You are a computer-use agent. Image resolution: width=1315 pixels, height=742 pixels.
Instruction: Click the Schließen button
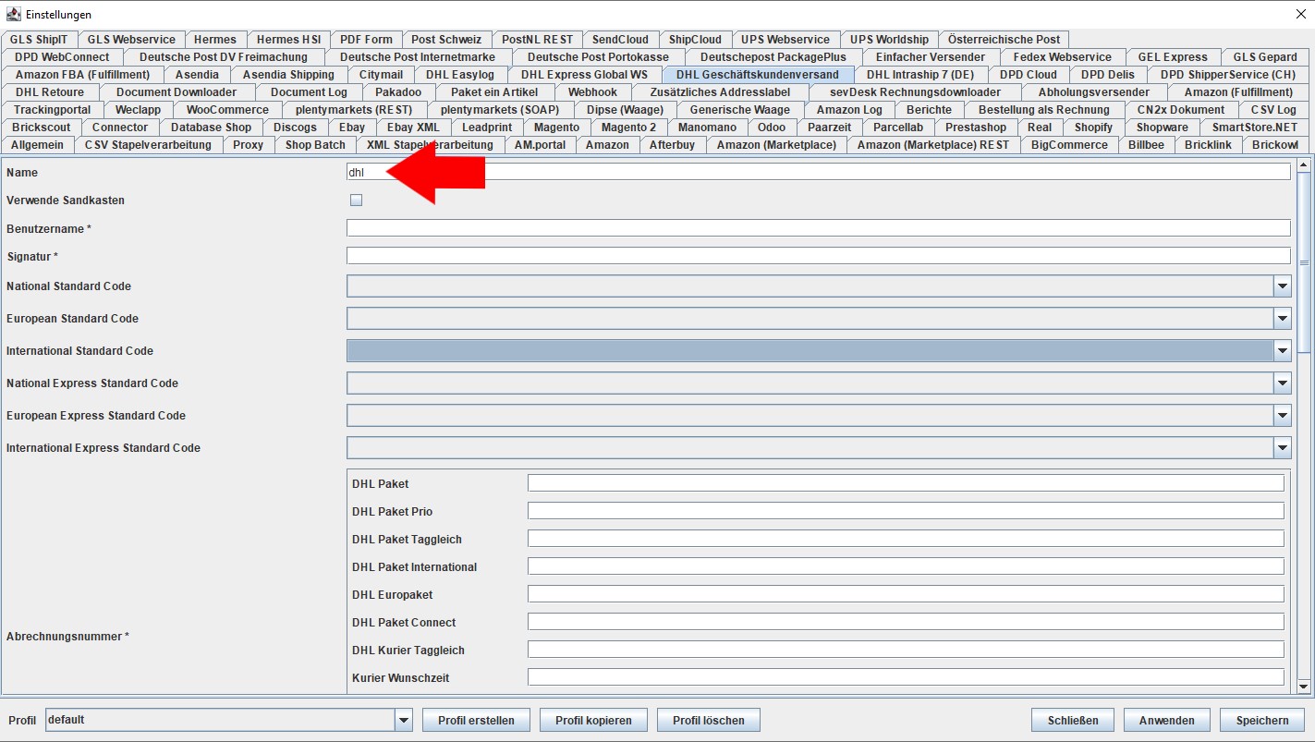(1073, 720)
